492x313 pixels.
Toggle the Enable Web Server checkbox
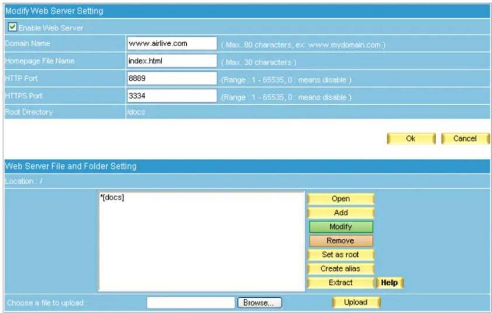(13, 28)
